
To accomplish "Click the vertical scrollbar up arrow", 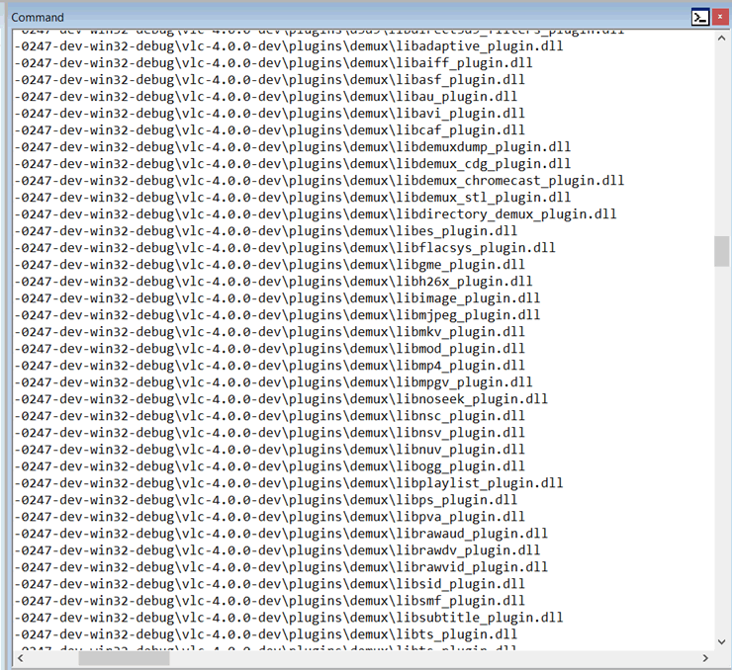I will click(721, 39).
